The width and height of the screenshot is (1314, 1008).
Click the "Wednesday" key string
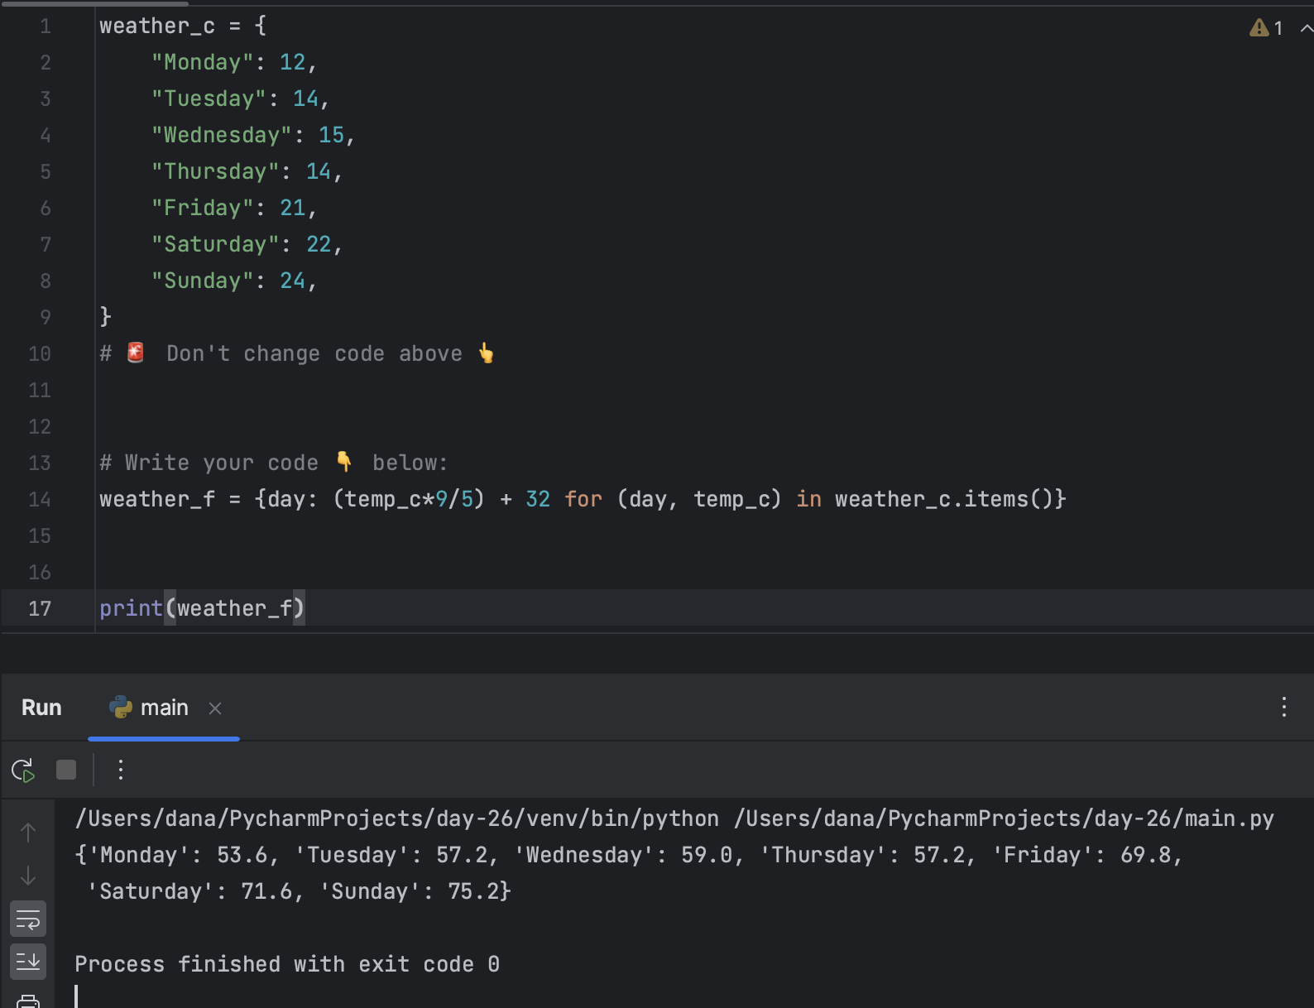[x=221, y=136]
